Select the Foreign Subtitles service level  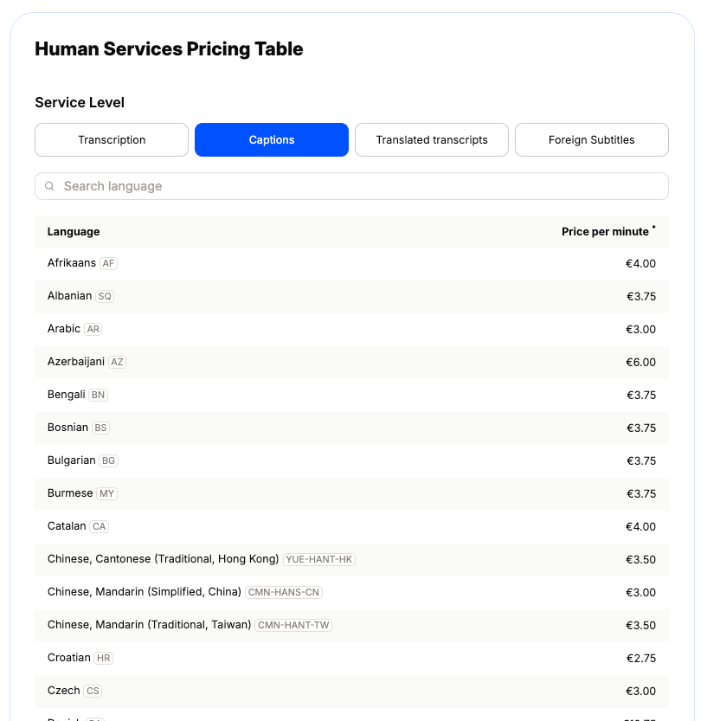coord(591,139)
